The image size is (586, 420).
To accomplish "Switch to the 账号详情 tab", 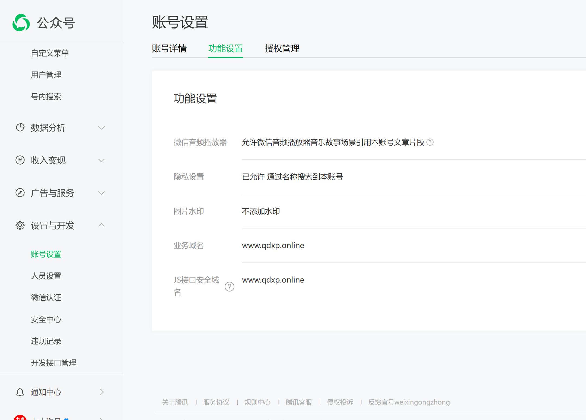I will 169,49.
